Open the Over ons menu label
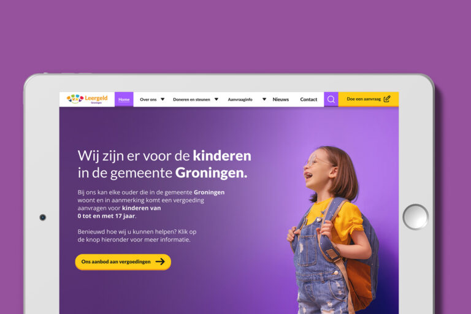This screenshot has height=314, width=471. point(148,99)
